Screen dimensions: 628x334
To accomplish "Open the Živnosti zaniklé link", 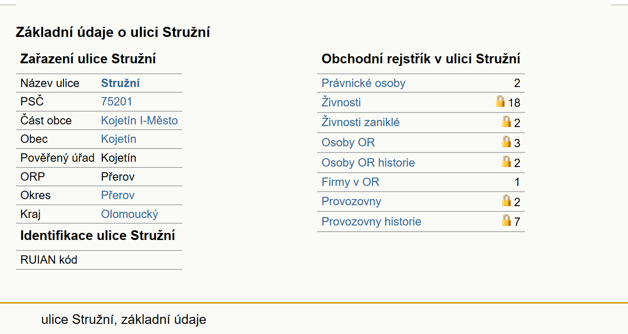I will [360, 122].
